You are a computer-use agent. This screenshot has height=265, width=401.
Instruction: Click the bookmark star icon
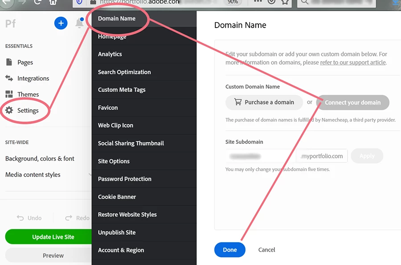point(285,2)
